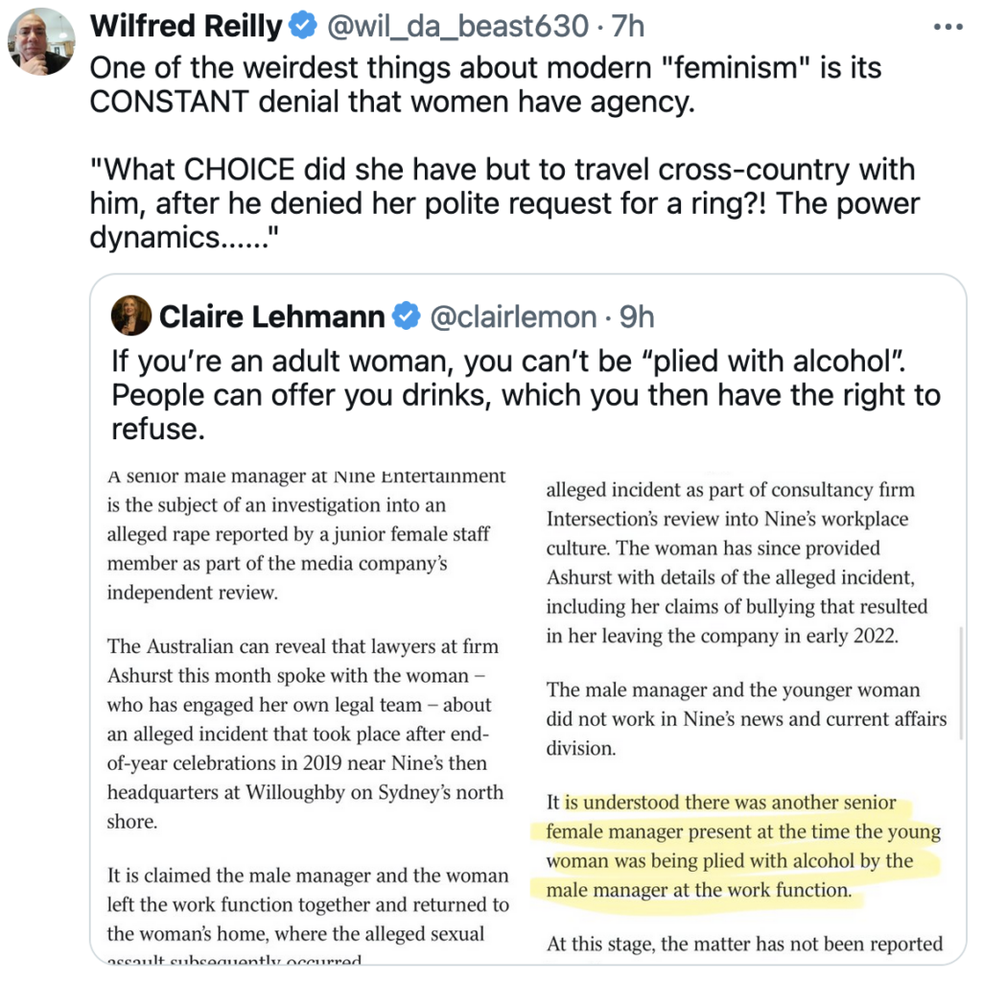Click article paragraph starting "A senior male manager"

point(306,534)
